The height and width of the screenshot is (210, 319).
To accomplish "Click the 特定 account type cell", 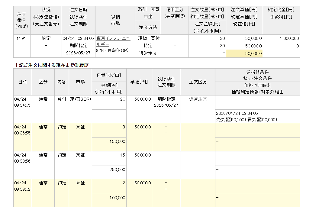I will click(148, 46).
